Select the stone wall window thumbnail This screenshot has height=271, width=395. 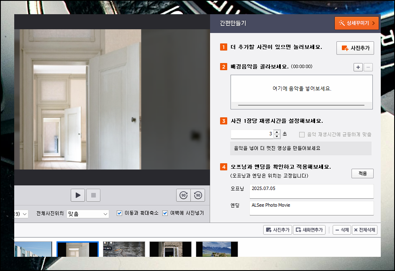coord(171,249)
